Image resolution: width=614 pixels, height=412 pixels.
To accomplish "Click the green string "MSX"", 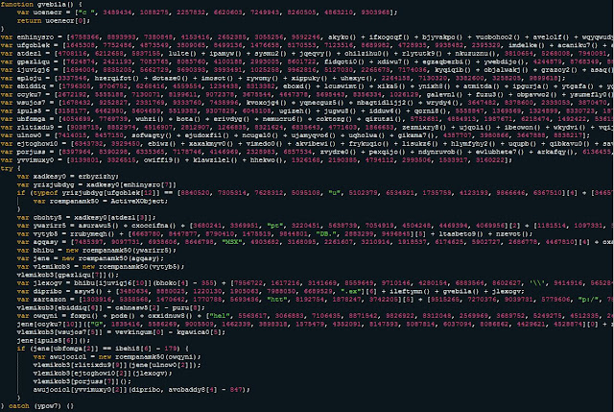I will [232, 242].
